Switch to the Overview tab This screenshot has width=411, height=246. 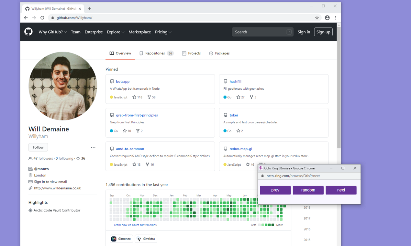120,53
